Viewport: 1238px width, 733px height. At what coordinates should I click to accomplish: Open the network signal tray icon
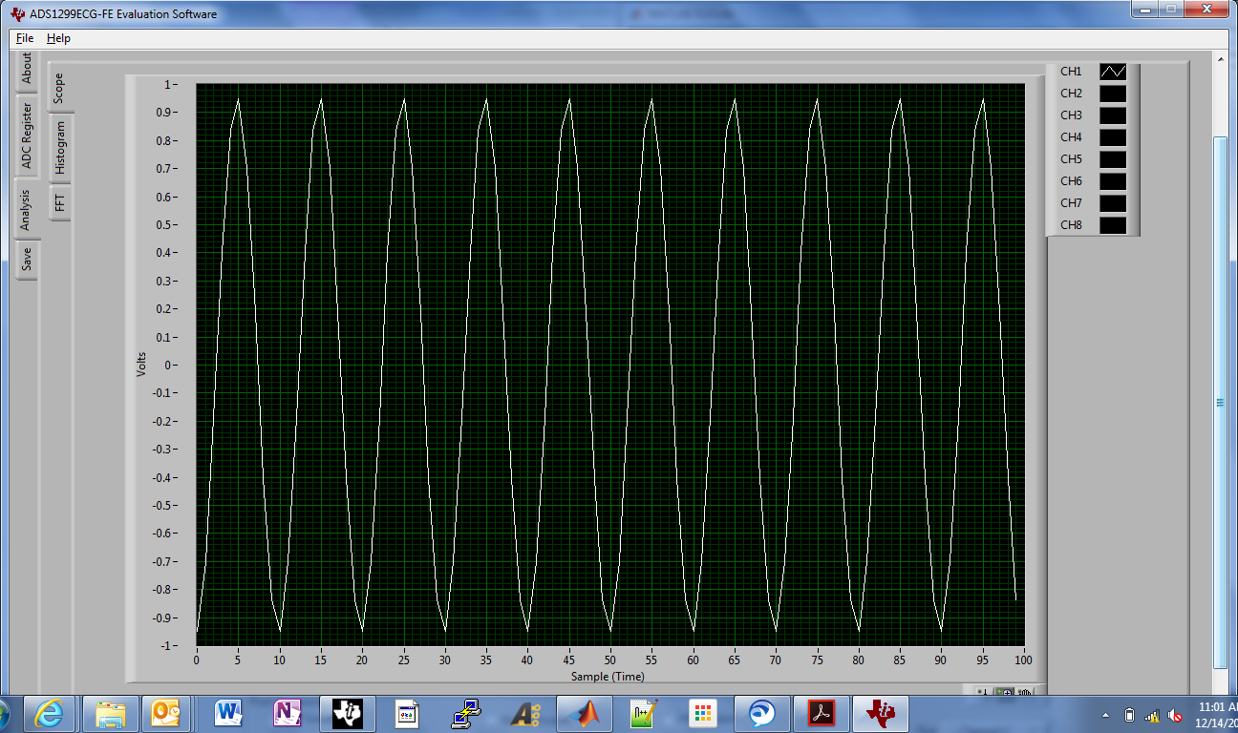(x=1152, y=715)
